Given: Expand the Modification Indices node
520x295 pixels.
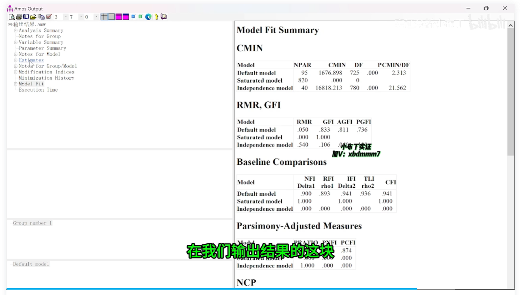Looking at the screenshot, I should click(x=16, y=72).
